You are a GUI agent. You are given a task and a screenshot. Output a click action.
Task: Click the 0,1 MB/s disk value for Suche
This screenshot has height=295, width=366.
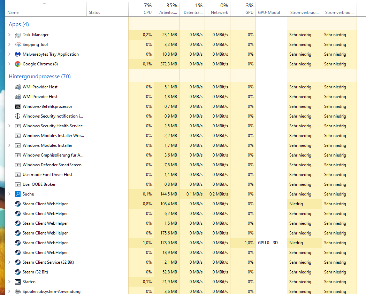(x=195, y=194)
